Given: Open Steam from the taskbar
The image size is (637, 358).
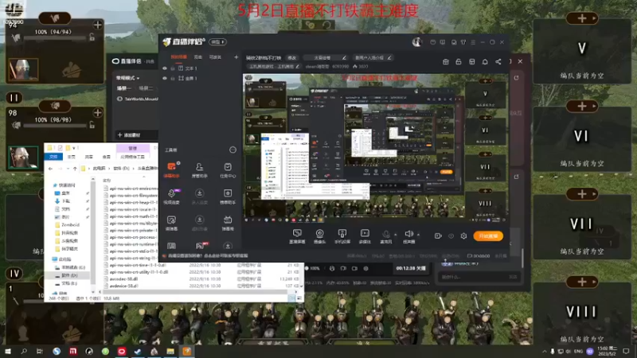Looking at the screenshot, I should point(138,351).
